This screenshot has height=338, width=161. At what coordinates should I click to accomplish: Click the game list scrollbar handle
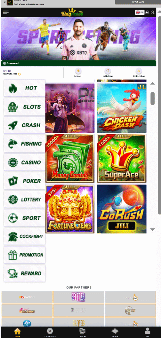153,98
